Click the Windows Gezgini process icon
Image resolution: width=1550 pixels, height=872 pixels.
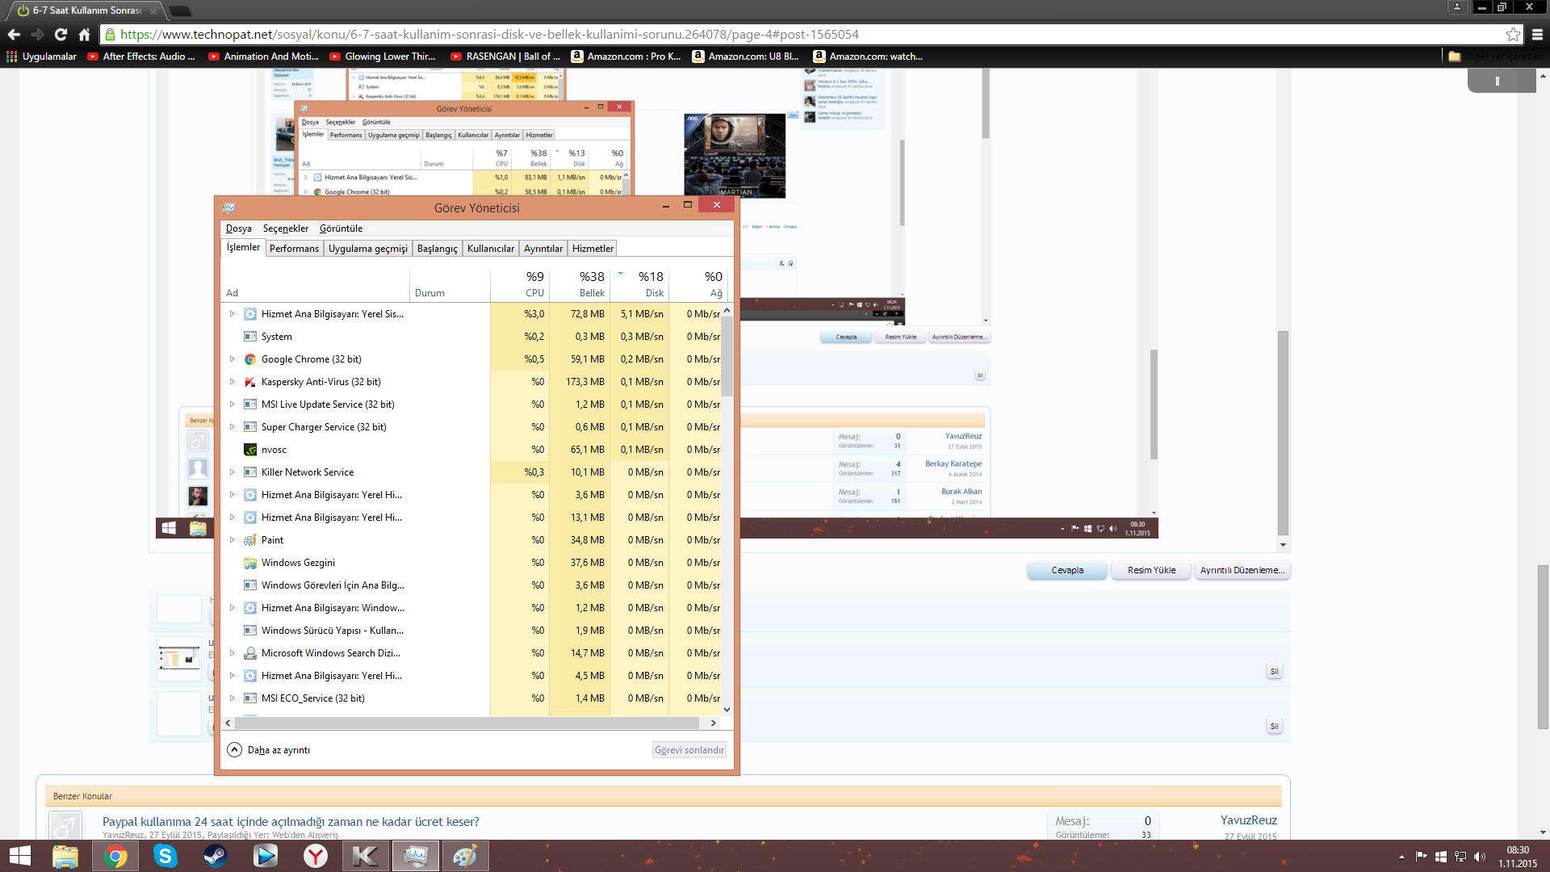(250, 563)
